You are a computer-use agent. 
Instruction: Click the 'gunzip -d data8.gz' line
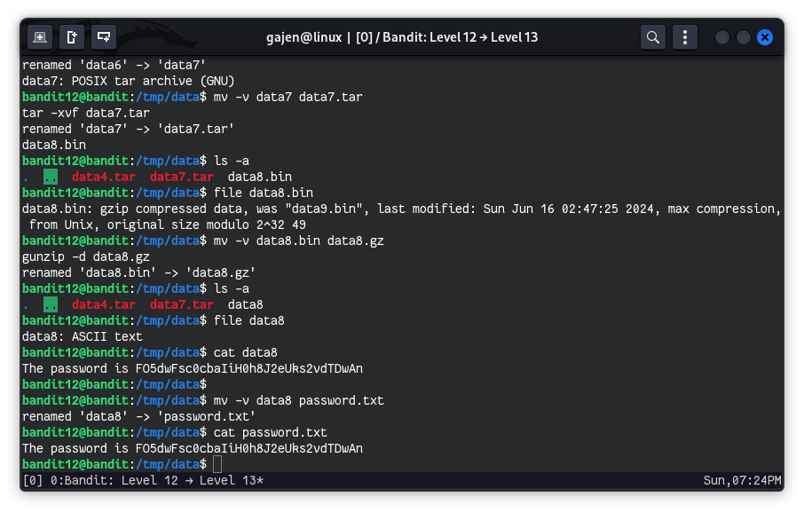pos(86,256)
